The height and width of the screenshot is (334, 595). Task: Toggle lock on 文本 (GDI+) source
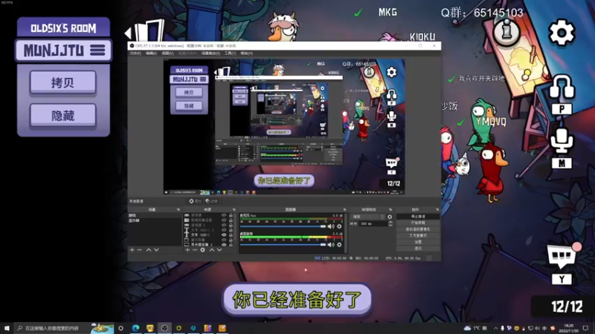(x=231, y=235)
